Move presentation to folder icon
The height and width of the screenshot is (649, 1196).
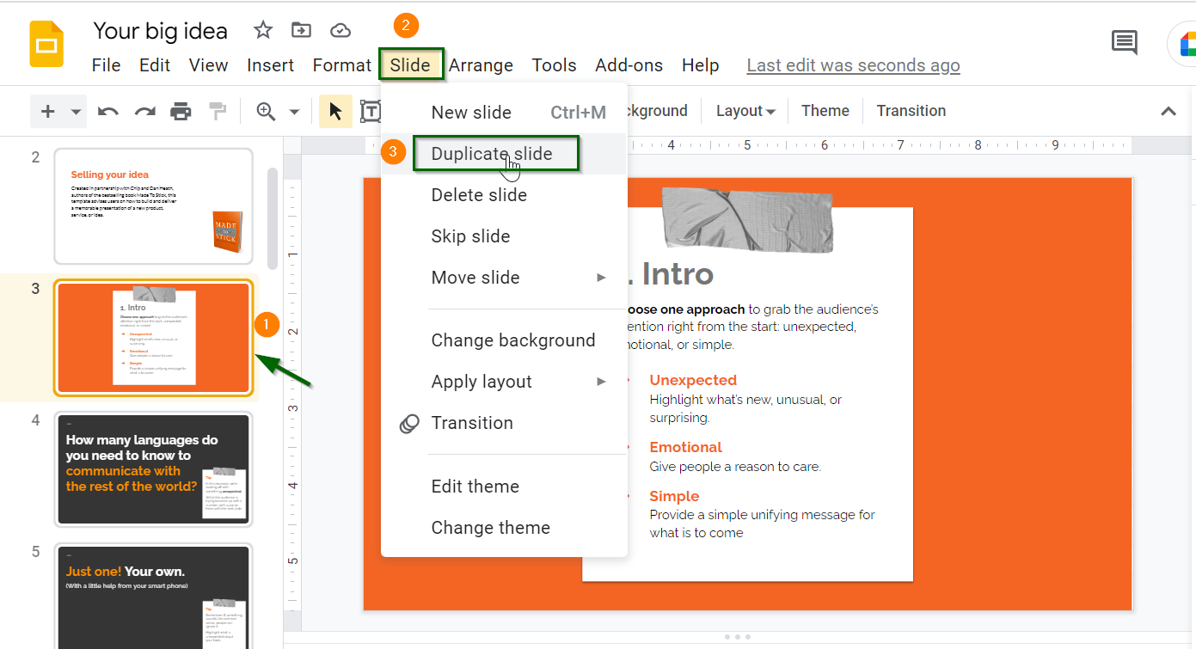(301, 31)
